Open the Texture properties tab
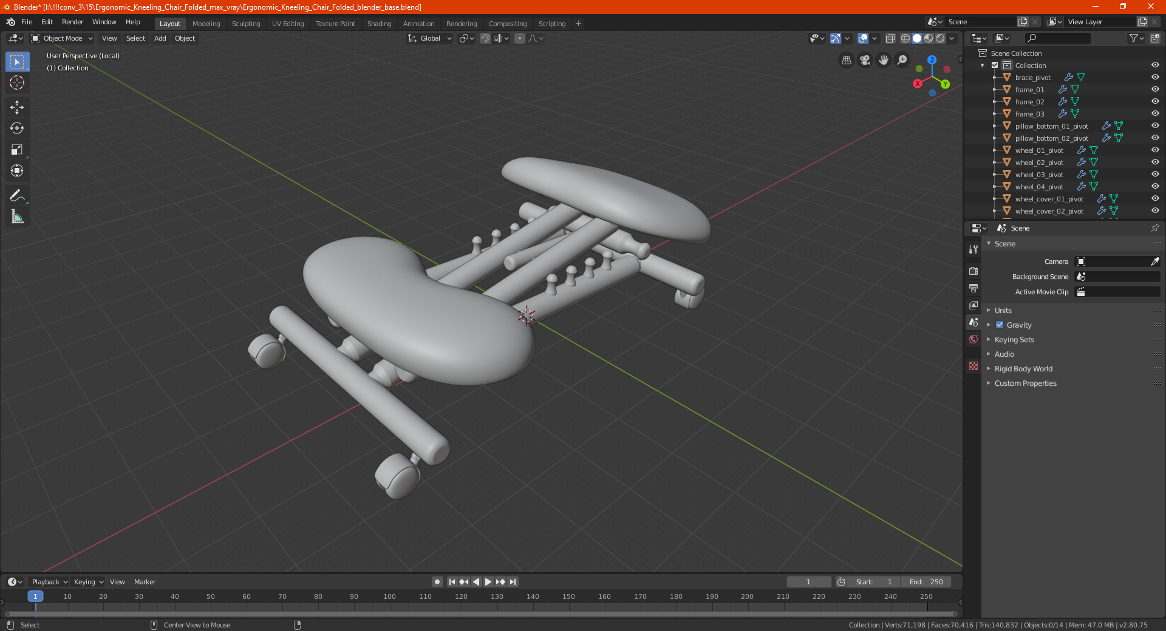Viewport: 1166px width, 631px height. (973, 366)
